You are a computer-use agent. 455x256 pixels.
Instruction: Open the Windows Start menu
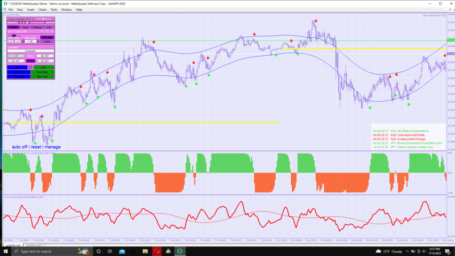pyautogui.click(x=5, y=251)
